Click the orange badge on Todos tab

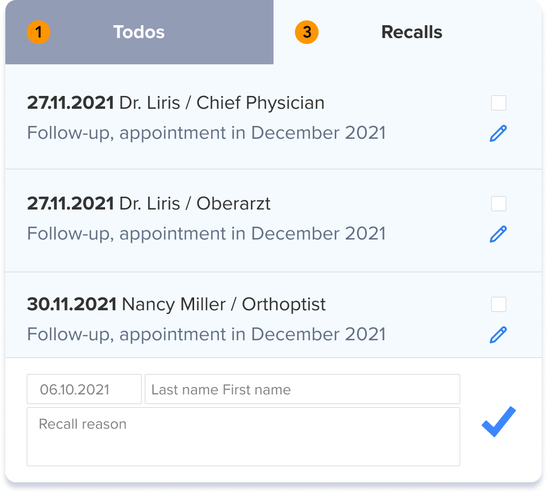tap(39, 32)
